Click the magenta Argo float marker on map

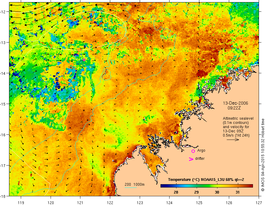pos(84,60)
